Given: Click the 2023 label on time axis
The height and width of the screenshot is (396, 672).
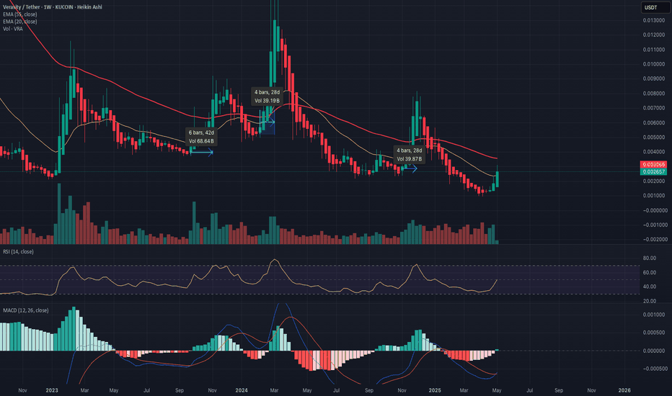Looking at the screenshot, I should [52, 390].
